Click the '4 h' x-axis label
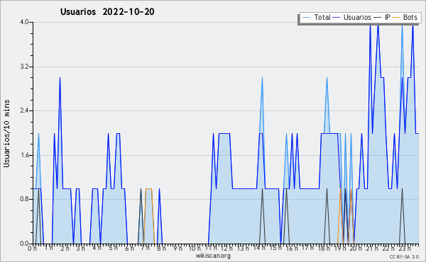The image size is (426, 262). (x=97, y=248)
